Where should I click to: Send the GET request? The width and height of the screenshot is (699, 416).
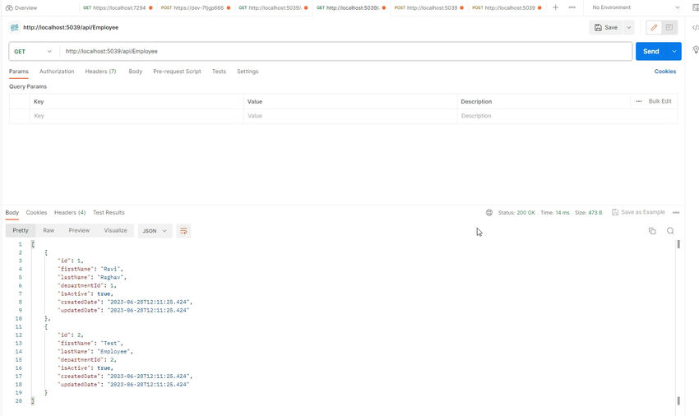pos(651,51)
